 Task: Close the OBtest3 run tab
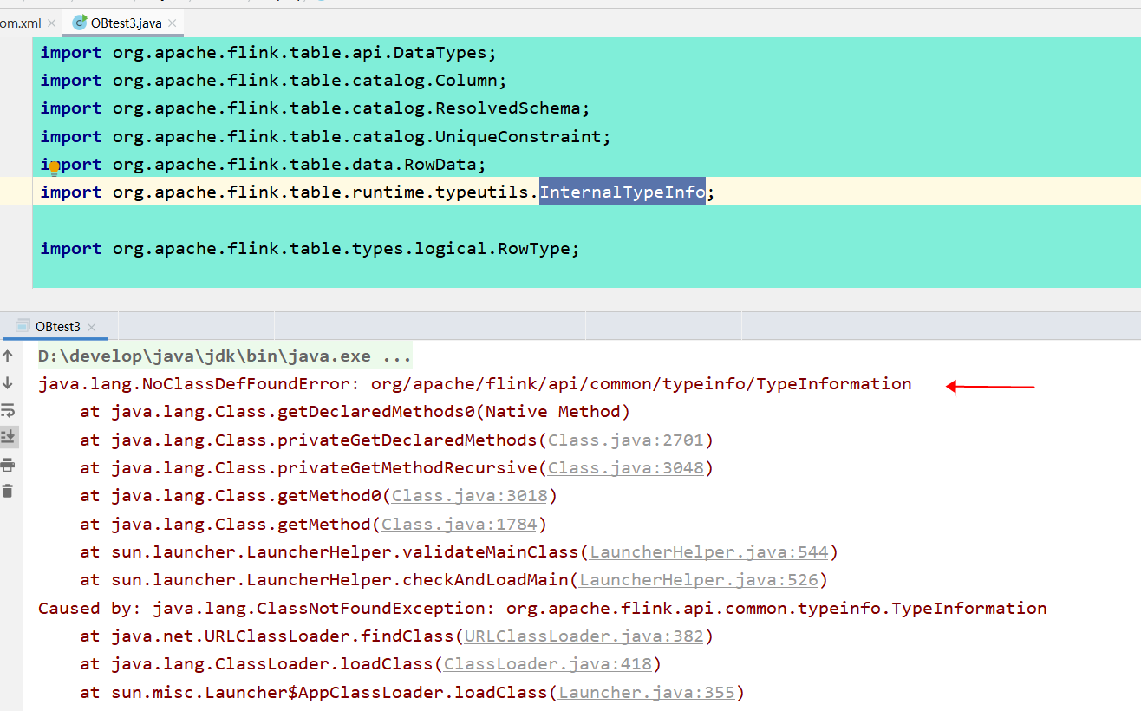92,328
